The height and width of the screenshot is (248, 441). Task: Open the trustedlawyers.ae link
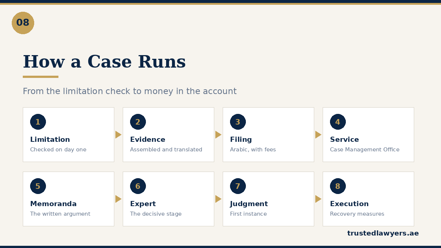point(383,233)
